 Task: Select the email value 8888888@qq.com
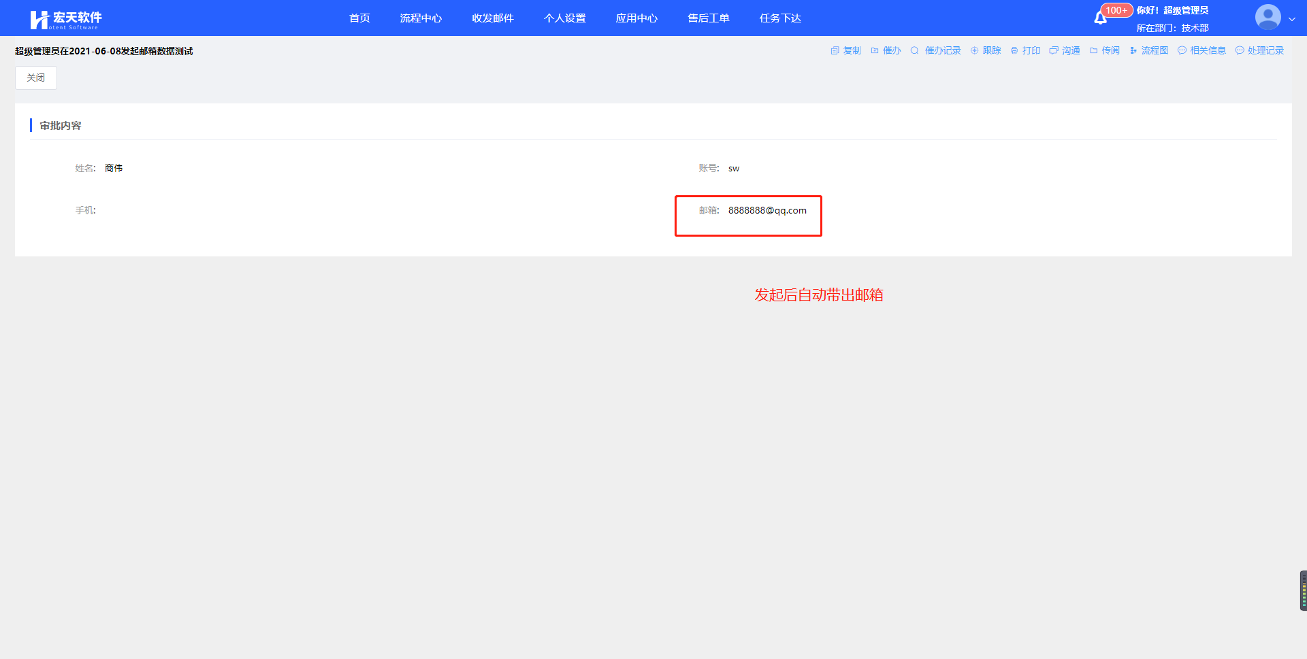click(x=767, y=210)
